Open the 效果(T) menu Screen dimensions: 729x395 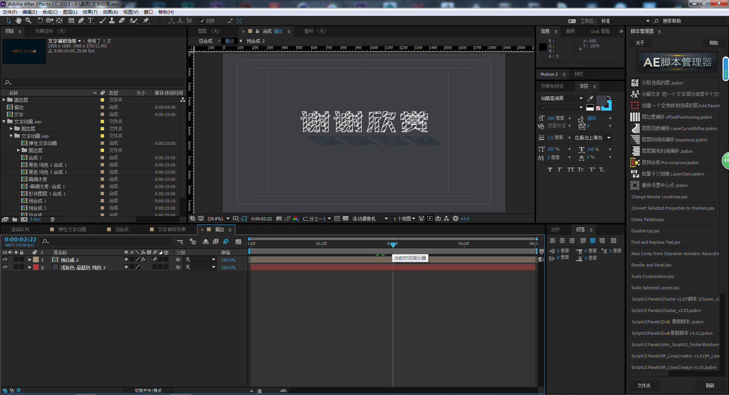(90, 12)
